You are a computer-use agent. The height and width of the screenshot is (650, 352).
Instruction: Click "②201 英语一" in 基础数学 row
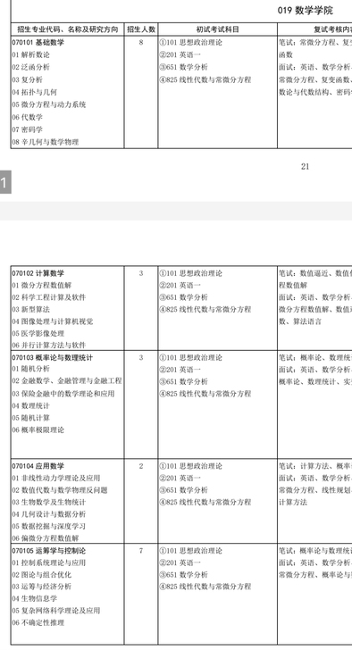tap(180, 54)
